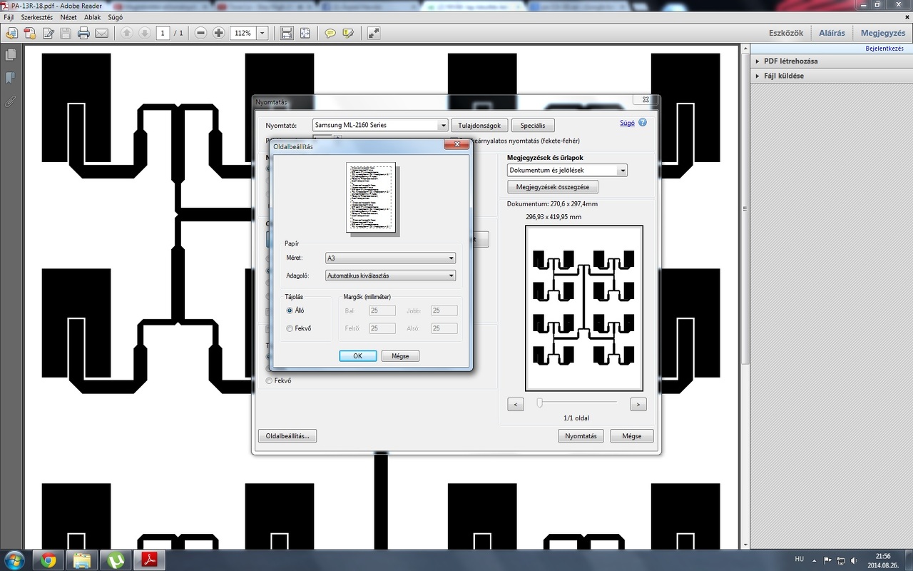
Task: Click the Speciális button
Action: coord(533,126)
